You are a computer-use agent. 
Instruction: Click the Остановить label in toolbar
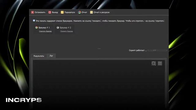40,12
